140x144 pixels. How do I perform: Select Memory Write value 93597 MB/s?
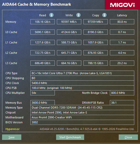(69, 22)
